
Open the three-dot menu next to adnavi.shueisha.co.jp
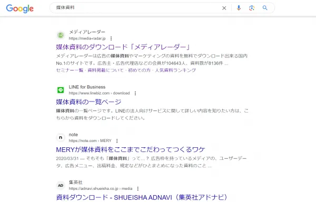click(138, 188)
